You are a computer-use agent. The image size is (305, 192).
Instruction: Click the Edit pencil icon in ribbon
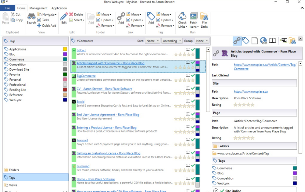[64, 16]
